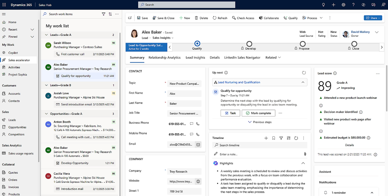Viewport: 388px width, 196px height.
Task: Click the plus icon in top bar
Action: [x=333, y=5]
